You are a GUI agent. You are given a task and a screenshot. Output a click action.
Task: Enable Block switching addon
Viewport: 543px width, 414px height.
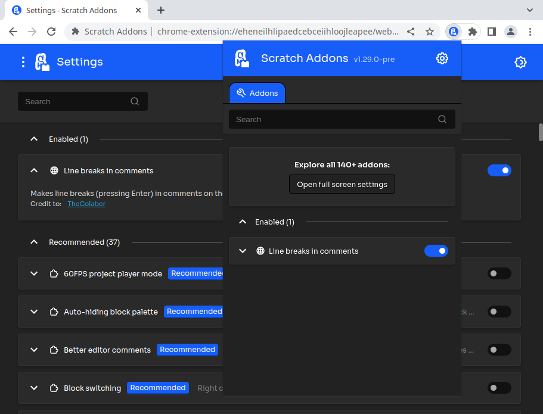(499, 388)
